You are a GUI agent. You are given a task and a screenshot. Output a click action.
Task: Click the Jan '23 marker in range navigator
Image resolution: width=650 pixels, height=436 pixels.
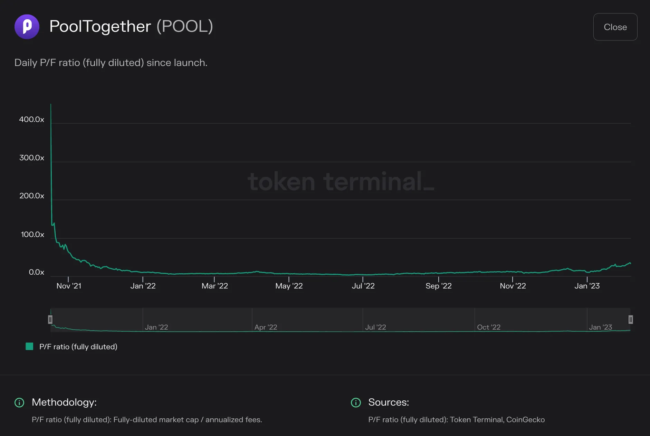pyautogui.click(x=601, y=327)
